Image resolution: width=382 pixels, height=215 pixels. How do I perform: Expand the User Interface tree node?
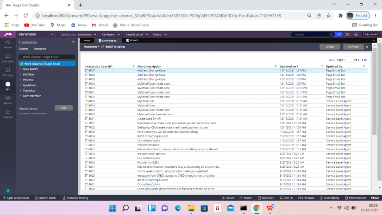pyautogui.click(x=20, y=96)
